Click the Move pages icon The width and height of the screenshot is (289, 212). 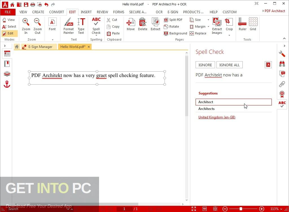coord(131,24)
